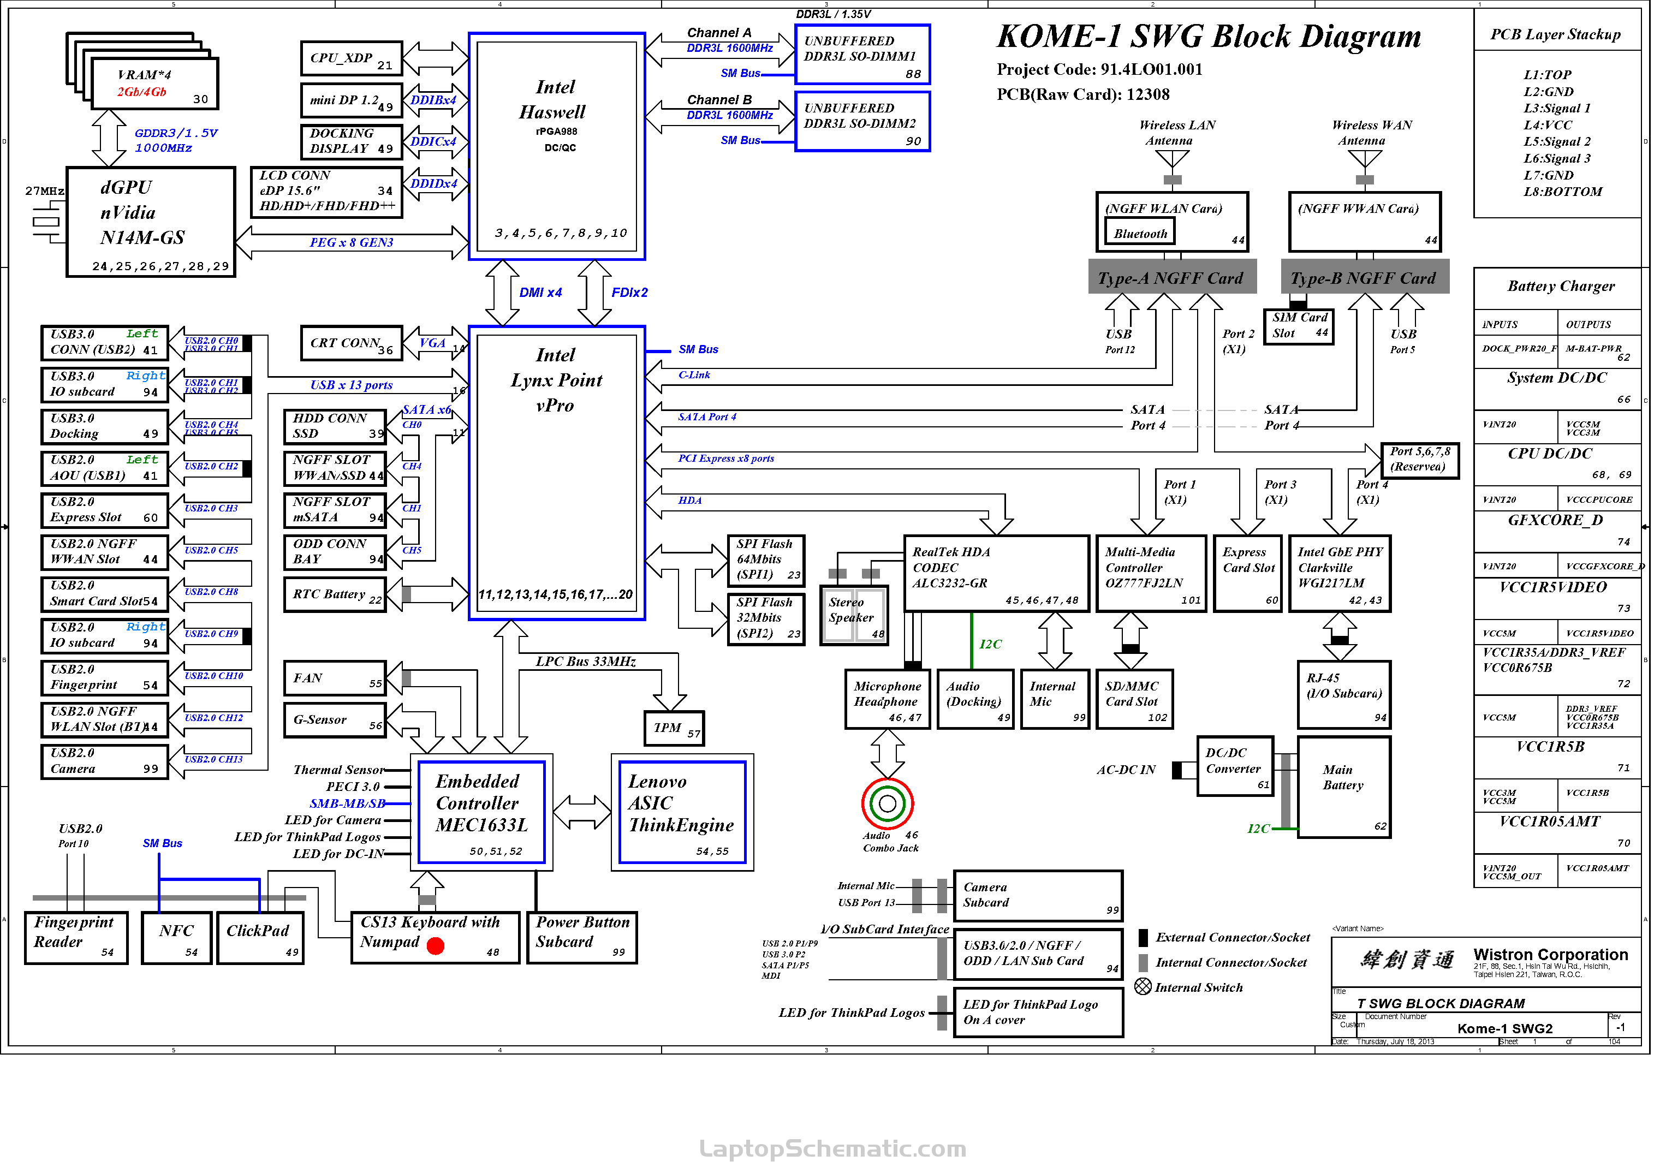Screen dimensions: 1660x1173
Task: Select the DC/DC Converter box
Action: click(x=1235, y=766)
